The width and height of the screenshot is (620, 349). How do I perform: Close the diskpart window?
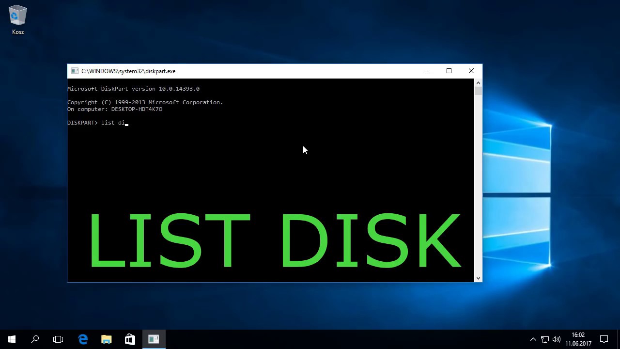point(471,71)
